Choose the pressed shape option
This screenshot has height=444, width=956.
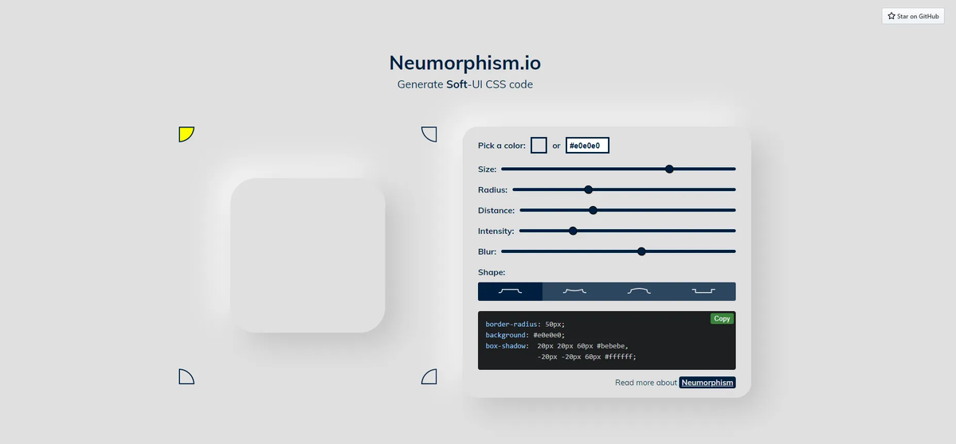click(703, 291)
